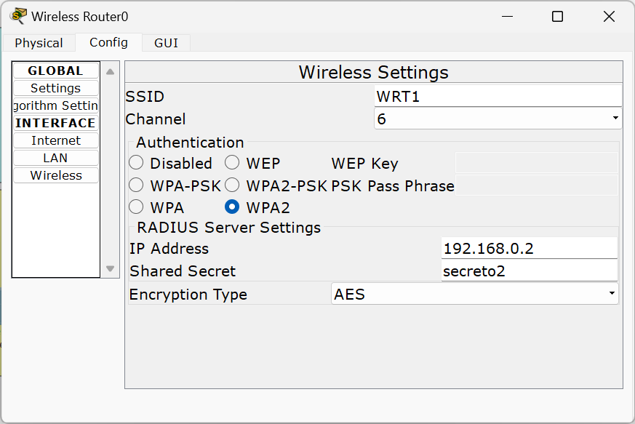This screenshot has height=424, width=635.
Task: Click the Wireless Router0 title bar icon
Action: pyautogui.click(x=18, y=16)
